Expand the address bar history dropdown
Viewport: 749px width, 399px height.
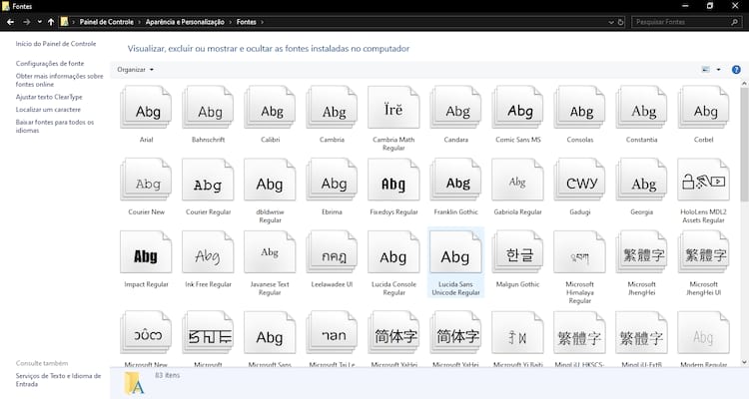[x=611, y=22]
